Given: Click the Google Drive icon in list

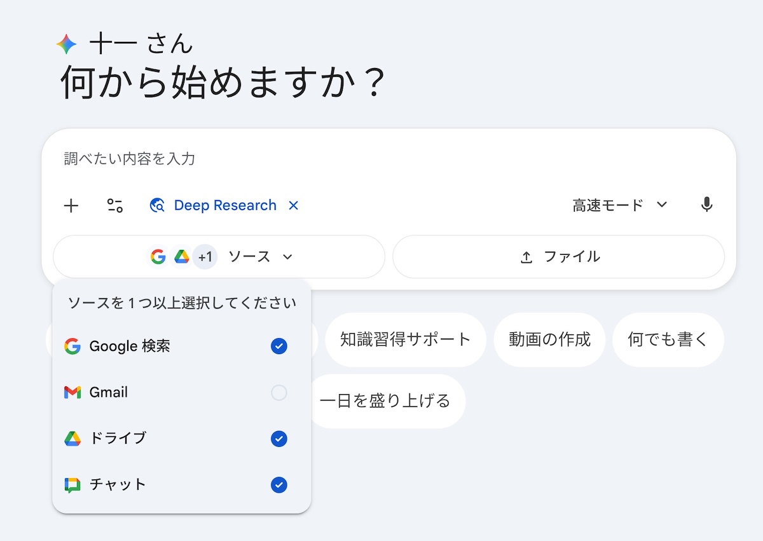Looking at the screenshot, I should 72,439.
